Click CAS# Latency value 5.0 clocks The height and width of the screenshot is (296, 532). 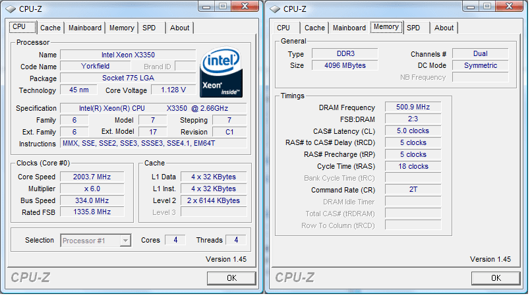413,131
